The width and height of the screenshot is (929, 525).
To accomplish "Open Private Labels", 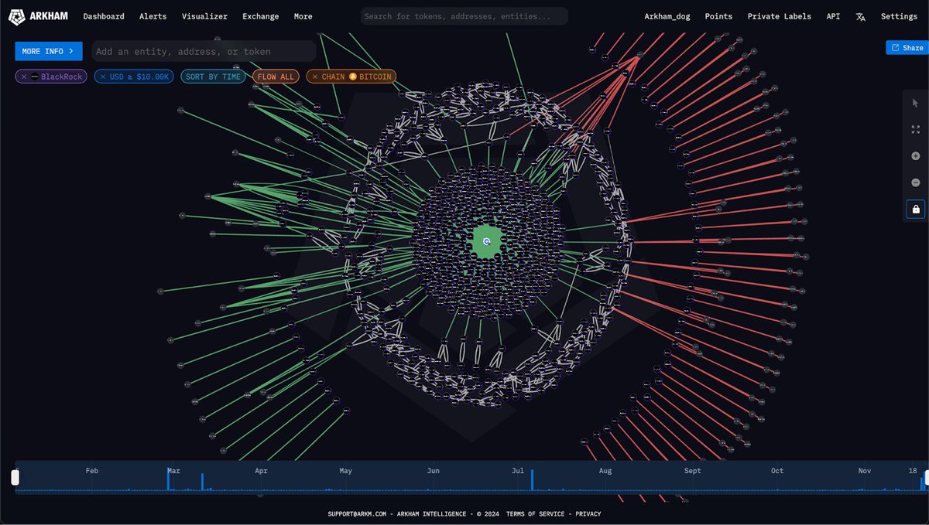I will click(780, 16).
